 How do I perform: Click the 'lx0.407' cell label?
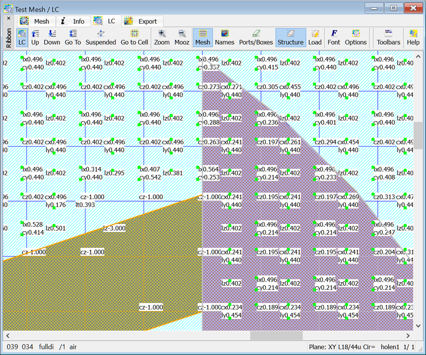(150, 169)
